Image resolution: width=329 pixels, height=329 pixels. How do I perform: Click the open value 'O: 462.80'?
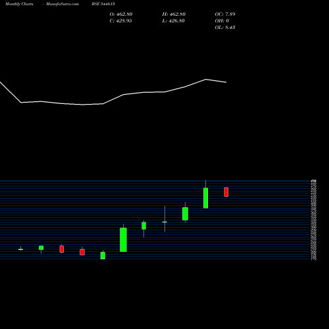click(x=121, y=14)
